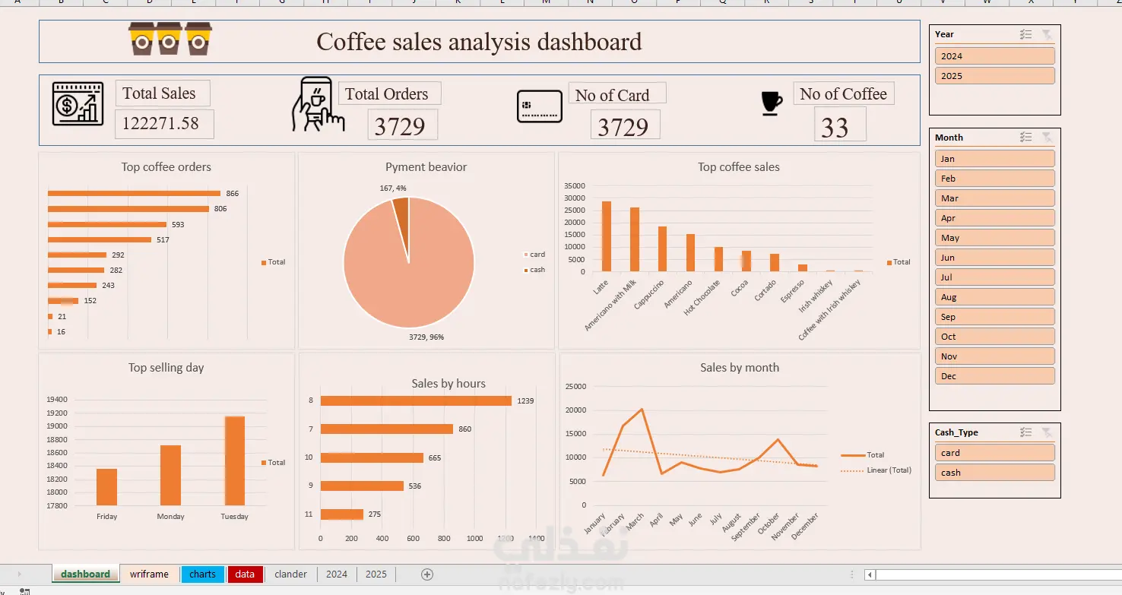
Task: Switch to the dashboard sheet tab
Action: pos(85,574)
